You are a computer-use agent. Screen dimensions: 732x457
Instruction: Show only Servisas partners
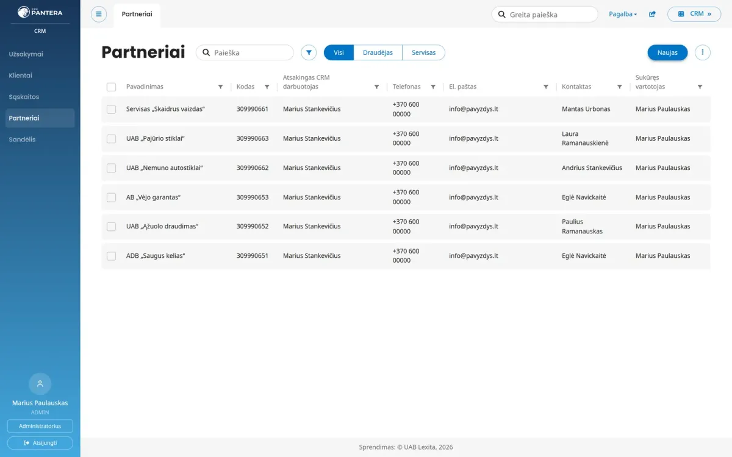point(423,52)
